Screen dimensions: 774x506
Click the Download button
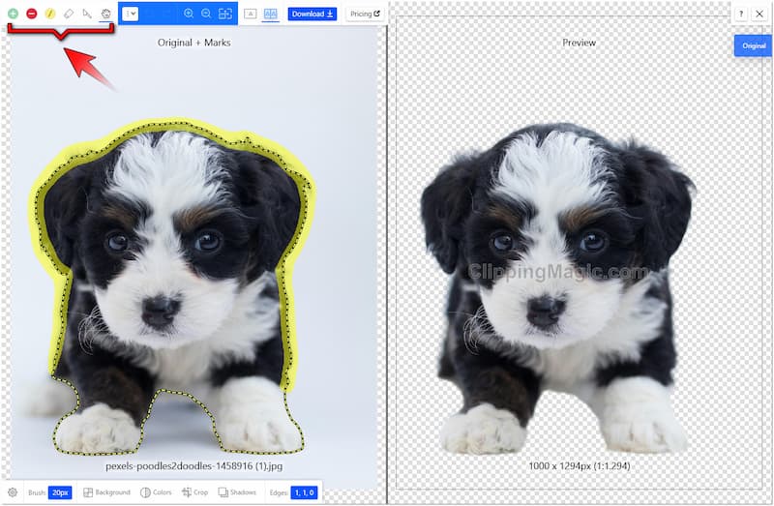[x=312, y=14]
